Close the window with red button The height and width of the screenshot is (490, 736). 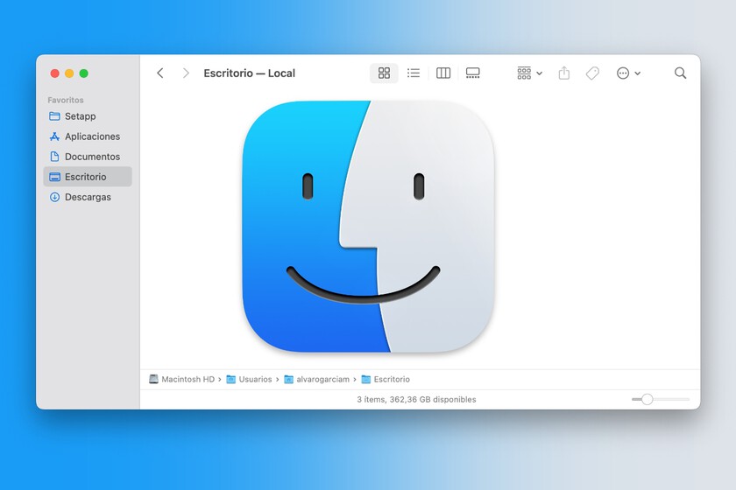[55, 73]
